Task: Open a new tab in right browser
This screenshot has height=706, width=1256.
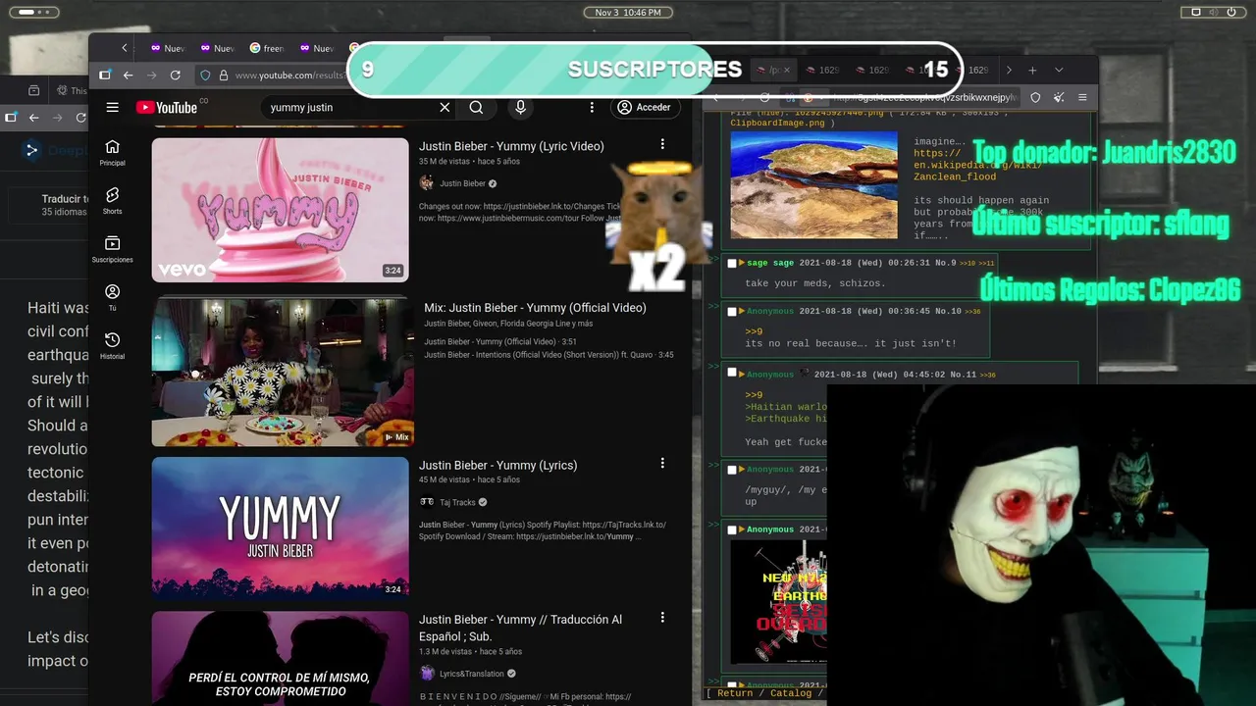Action: coord(1032,71)
